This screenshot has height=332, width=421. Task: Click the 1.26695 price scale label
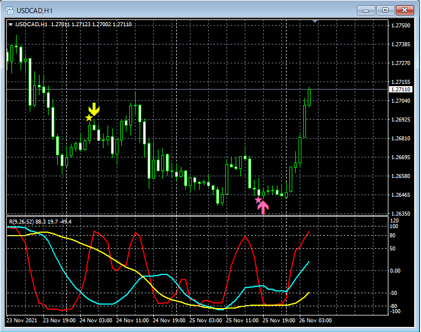pyautogui.click(x=400, y=157)
